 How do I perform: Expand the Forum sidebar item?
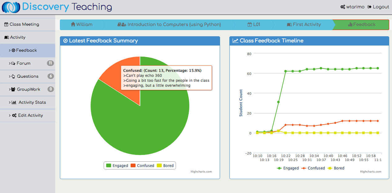click(23, 64)
